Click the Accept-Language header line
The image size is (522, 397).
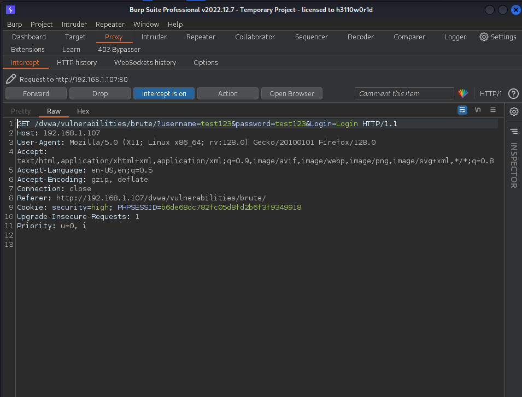pyautogui.click(x=85, y=170)
